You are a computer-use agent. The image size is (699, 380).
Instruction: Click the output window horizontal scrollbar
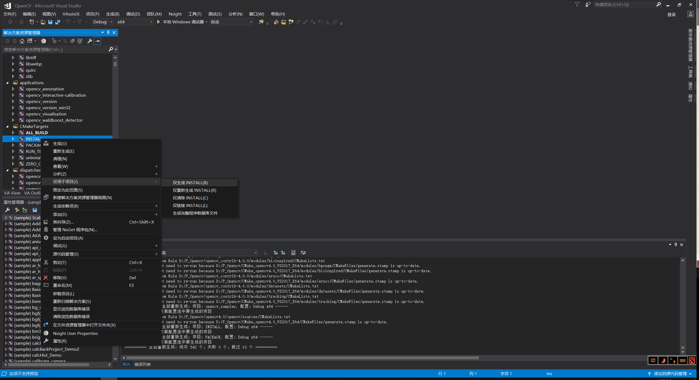tap(302, 358)
